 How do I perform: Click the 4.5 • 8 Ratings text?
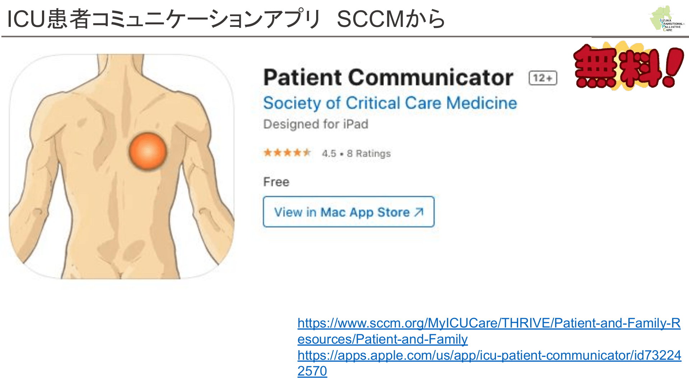tap(356, 153)
